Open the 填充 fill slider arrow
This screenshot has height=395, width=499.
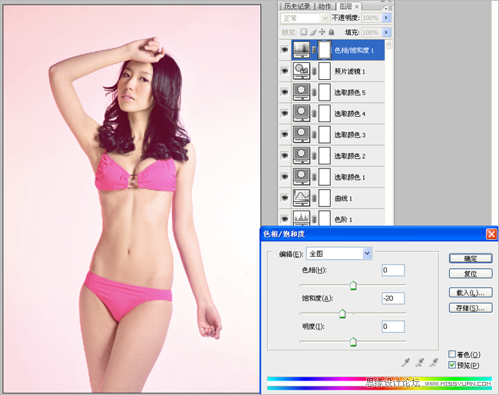pyautogui.click(x=386, y=32)
